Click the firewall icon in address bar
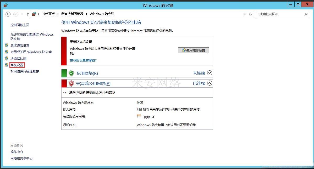Screen dimensions: 314x169 coord(34,14)
